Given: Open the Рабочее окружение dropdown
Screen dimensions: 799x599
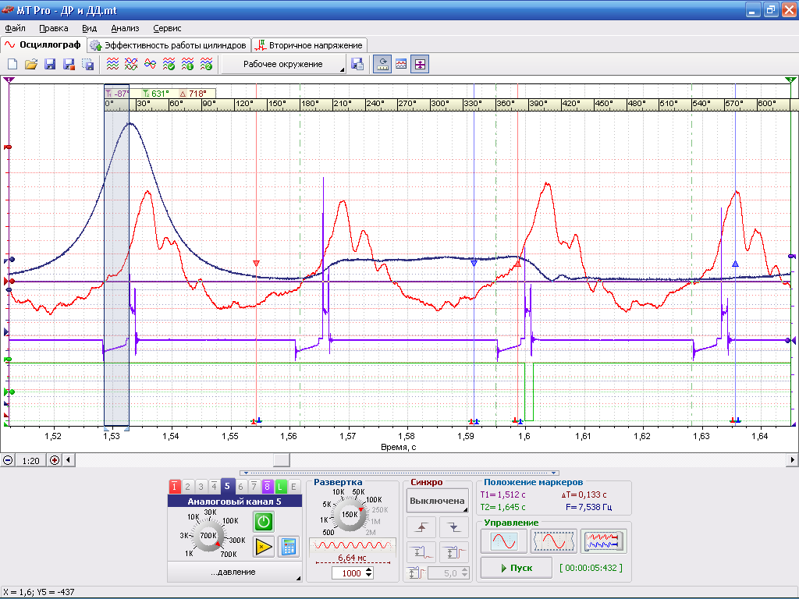Looking at the screenshot, I should [x=284, y=64].
